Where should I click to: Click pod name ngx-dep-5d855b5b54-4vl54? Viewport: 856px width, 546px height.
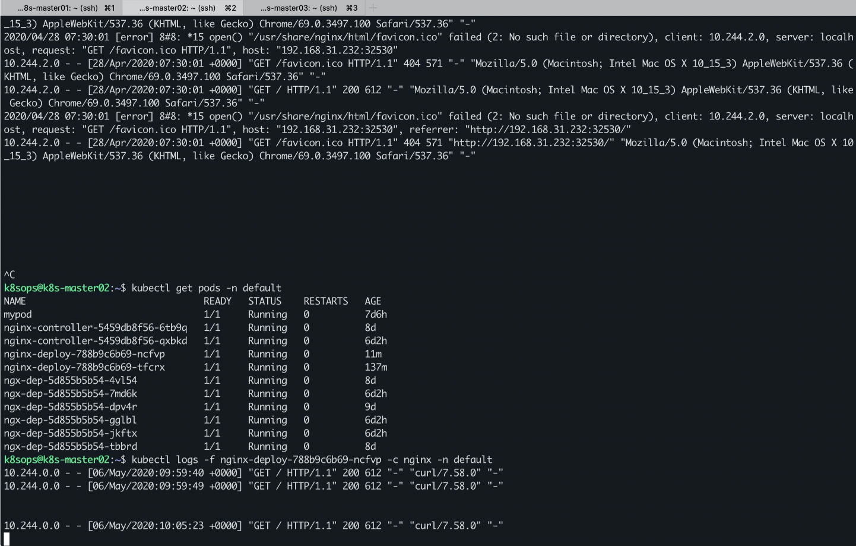pyautogui.click(x=71, y=380)
